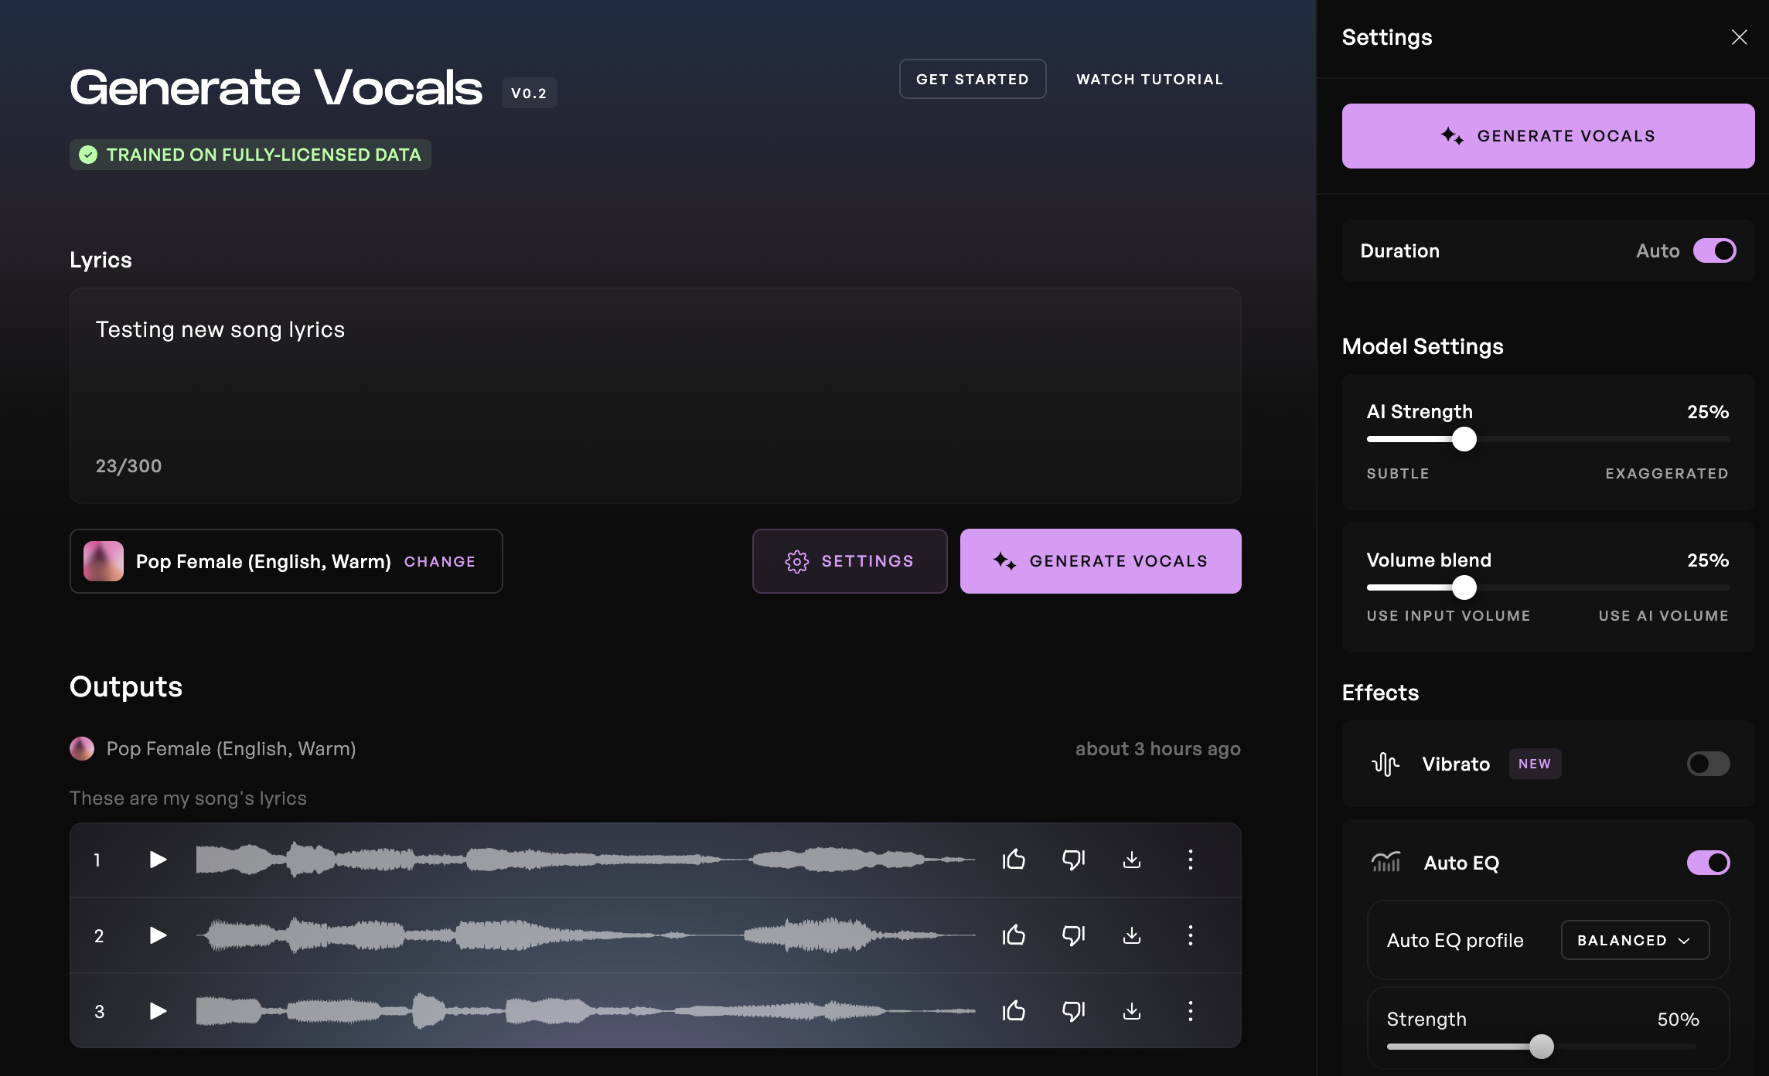Image resolution: width=1769 pixels, height=1076 pixels.
Task: Click the Outputs heading
Action: tap(126, 686)
